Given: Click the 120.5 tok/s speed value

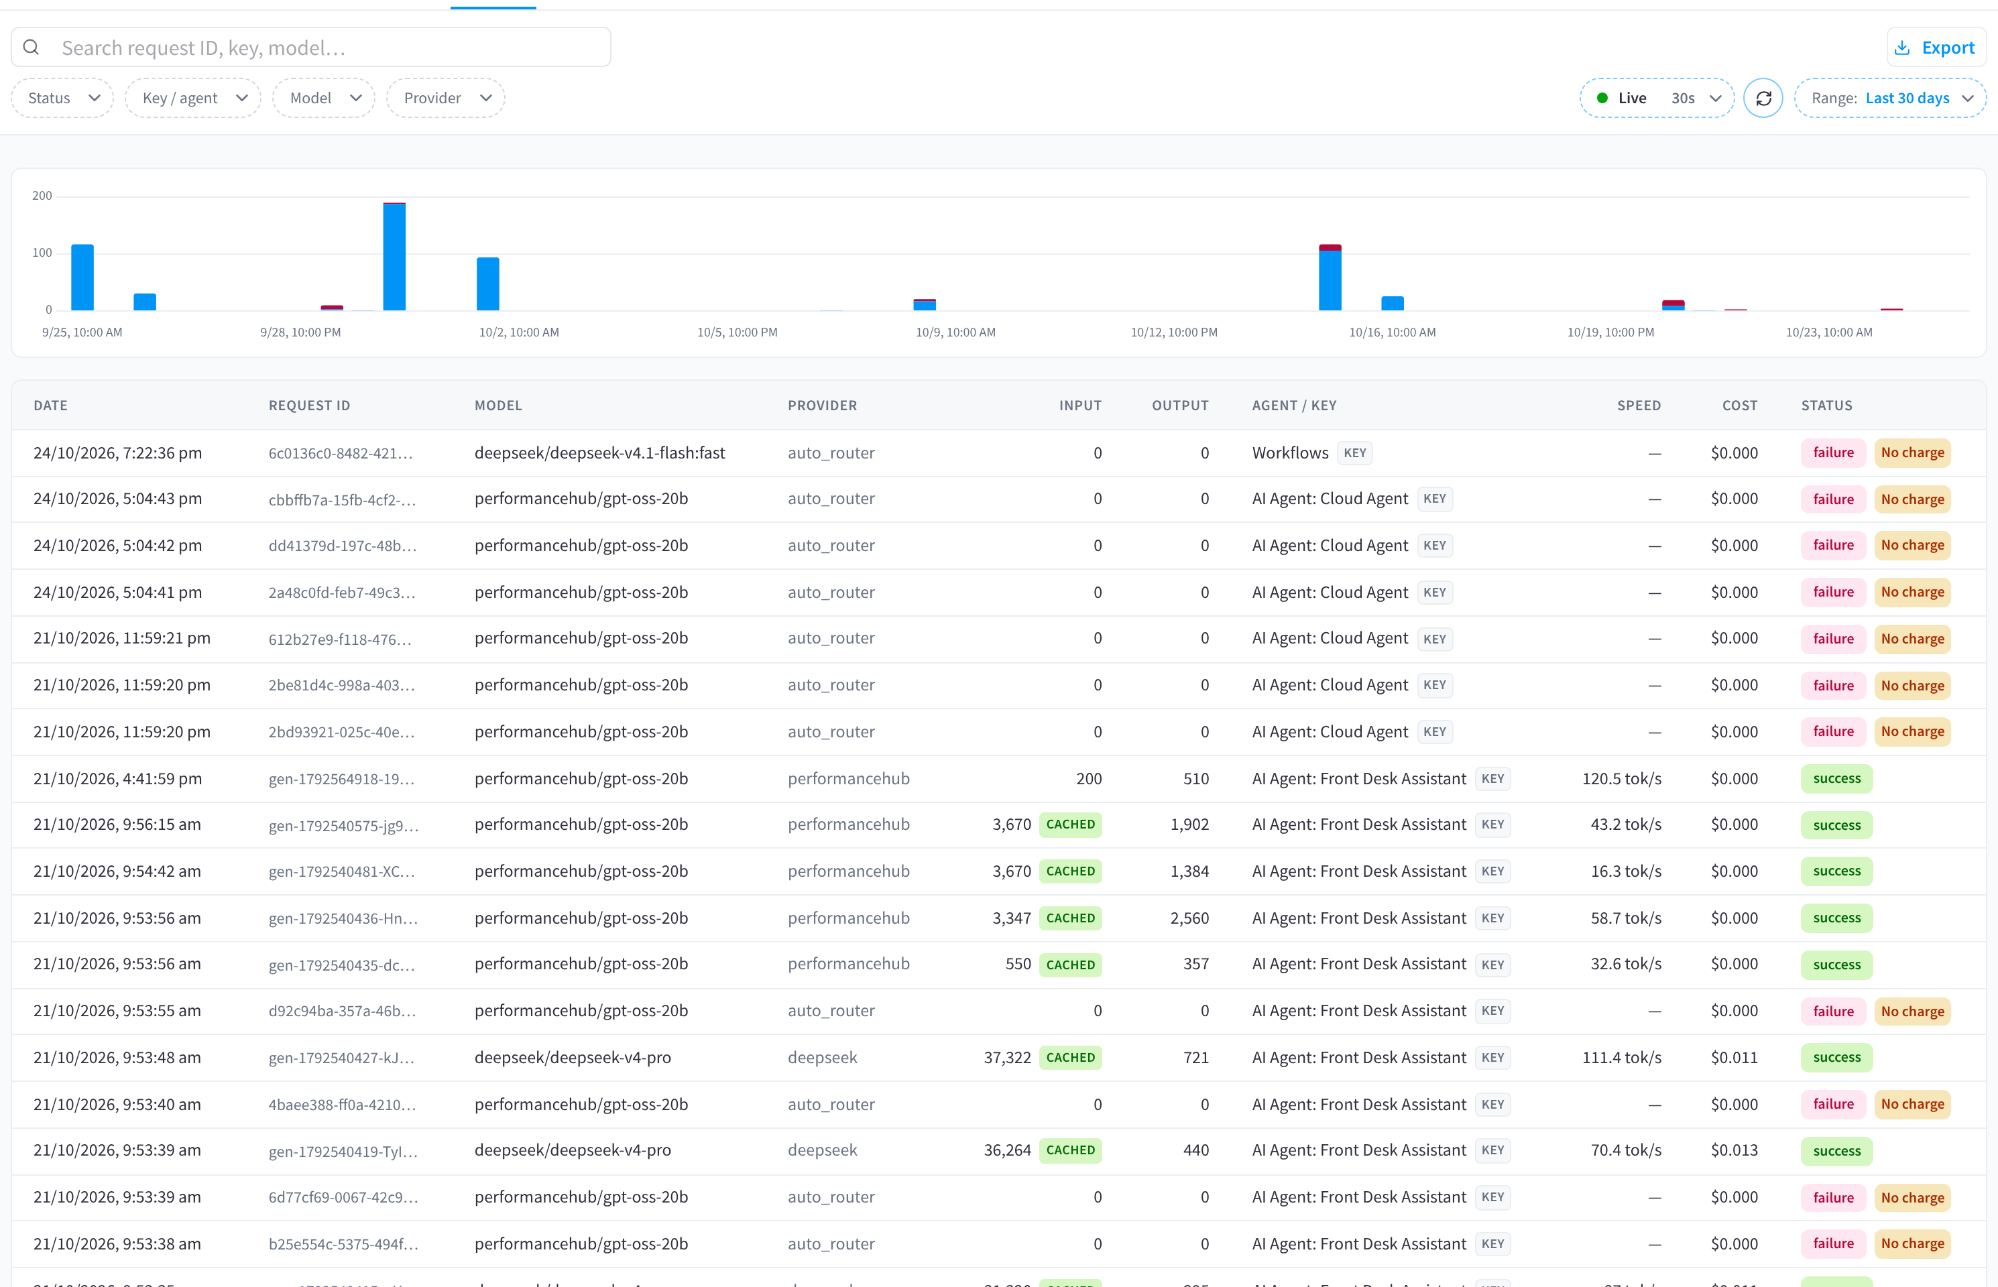Looking at the screenshot, I should tap(1621, 779).
